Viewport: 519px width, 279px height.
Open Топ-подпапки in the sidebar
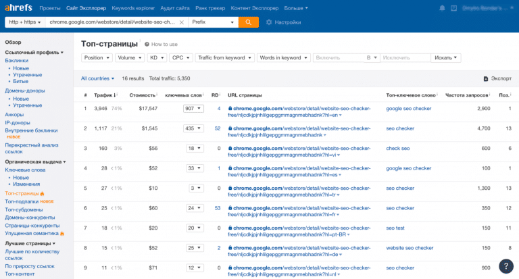22,201
